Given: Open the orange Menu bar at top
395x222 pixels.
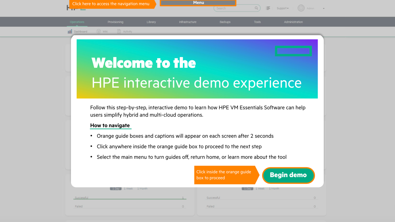Looking at the screenshot, I should coord(198,3).
